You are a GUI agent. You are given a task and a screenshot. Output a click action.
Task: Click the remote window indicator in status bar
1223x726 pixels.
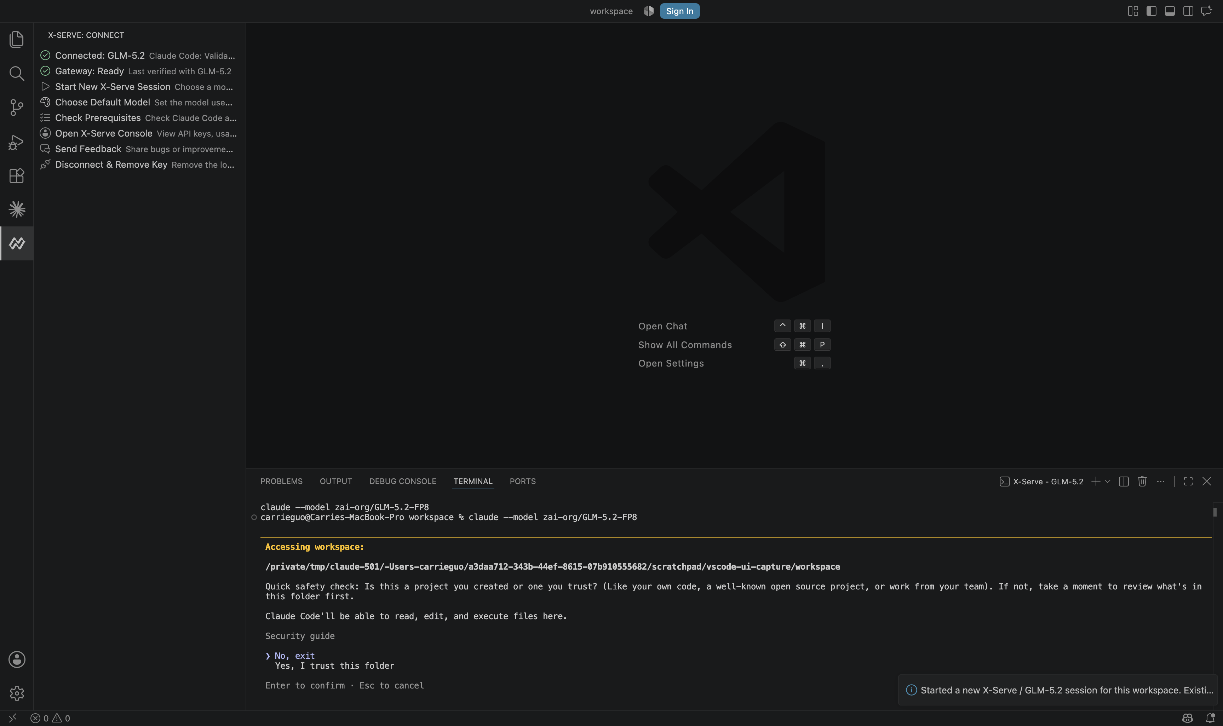coord(13,718)
